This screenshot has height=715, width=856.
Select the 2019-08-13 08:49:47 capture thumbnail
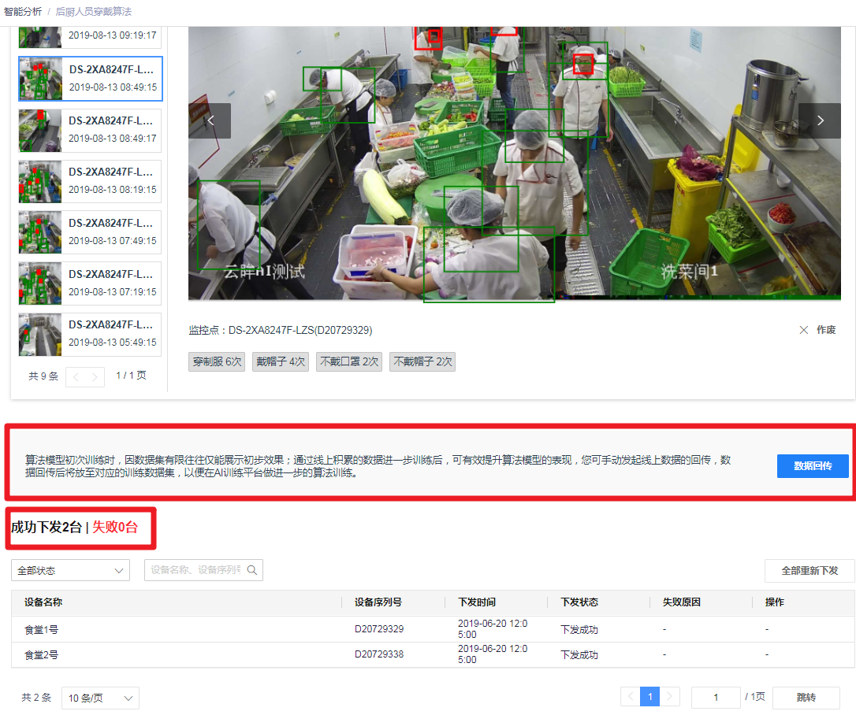point(90,130)
